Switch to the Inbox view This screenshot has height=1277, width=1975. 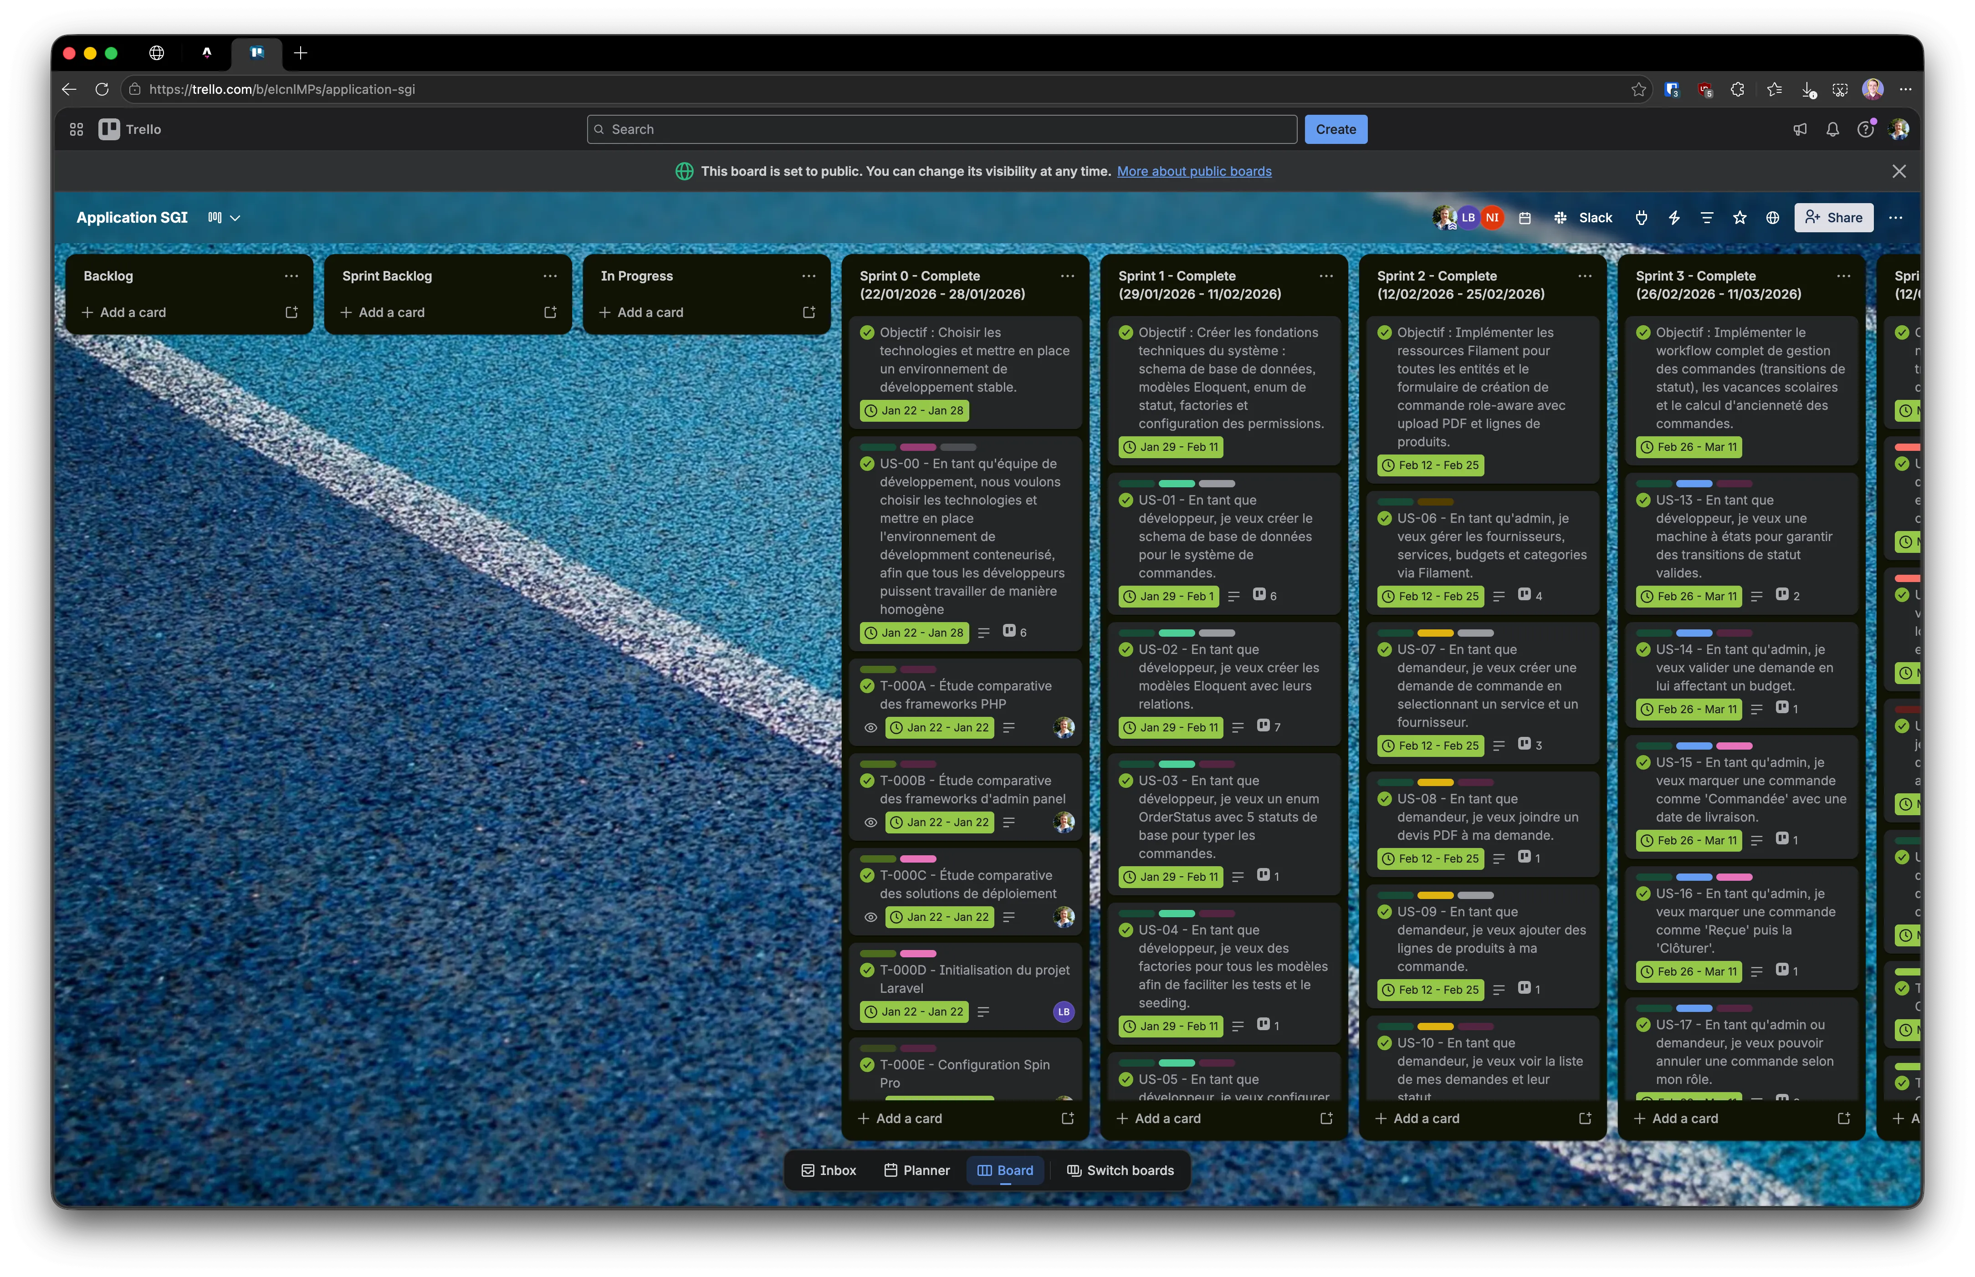tap(828, 1170)
